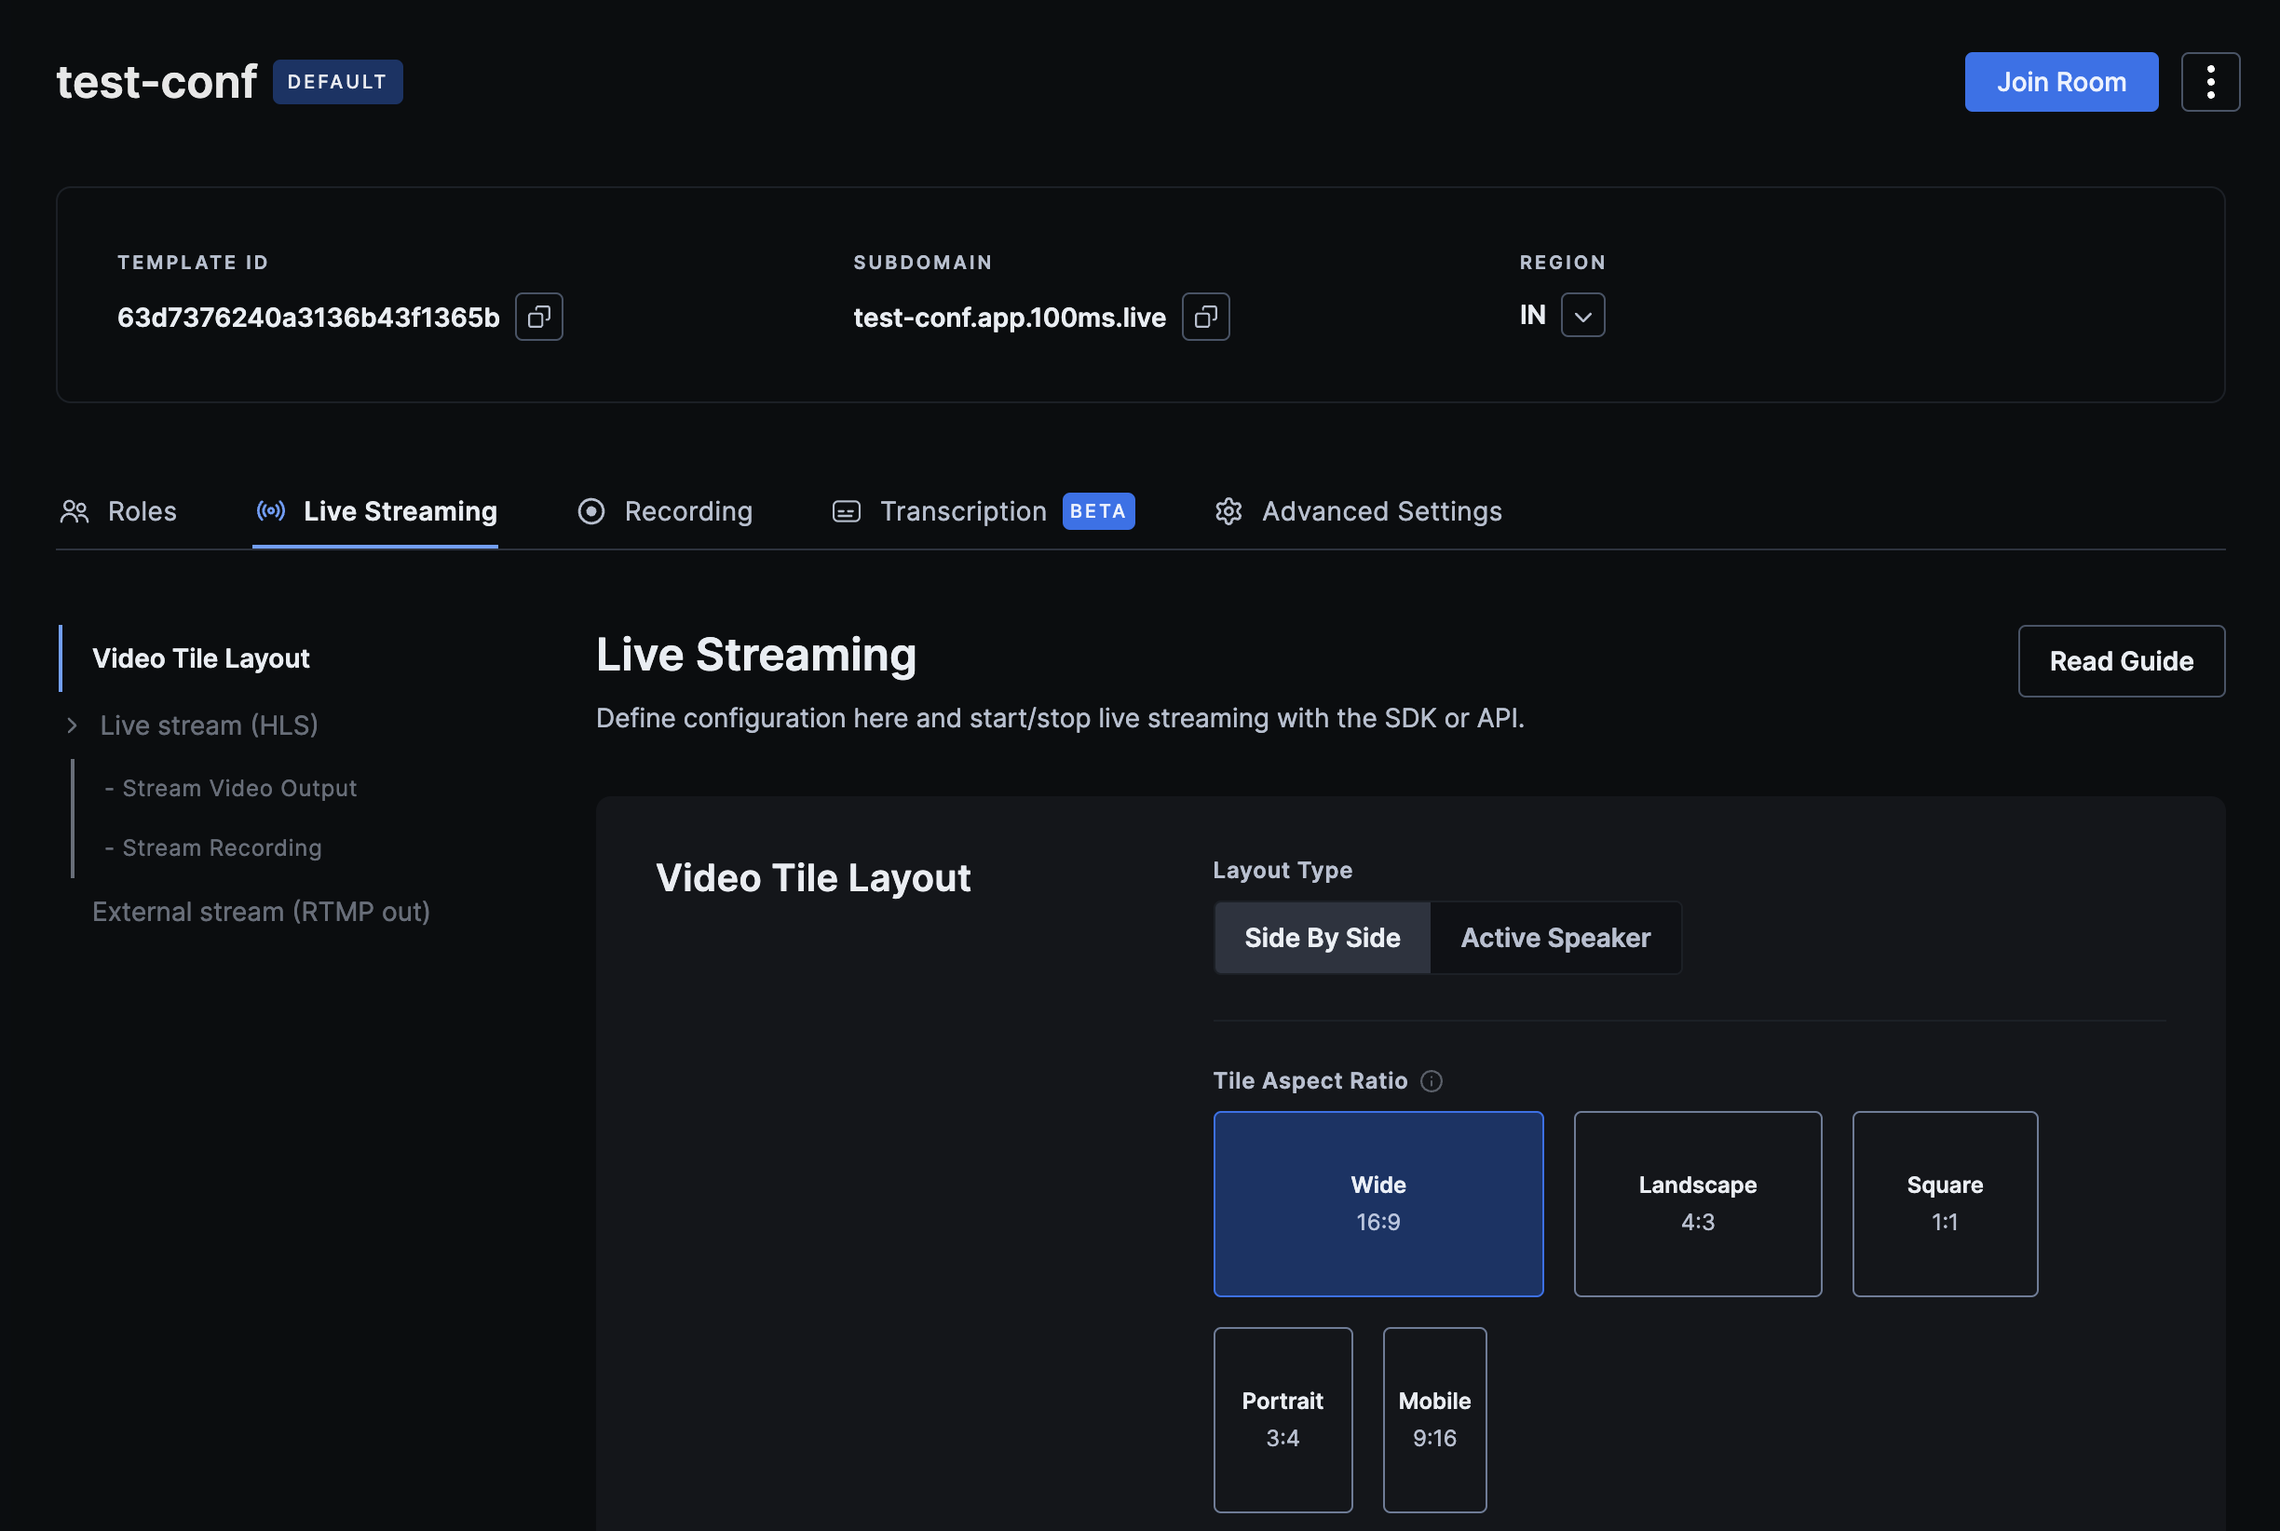Click the Transcription captions icon
This screenshot has width=2280, height=1531.
coord(846,511)
